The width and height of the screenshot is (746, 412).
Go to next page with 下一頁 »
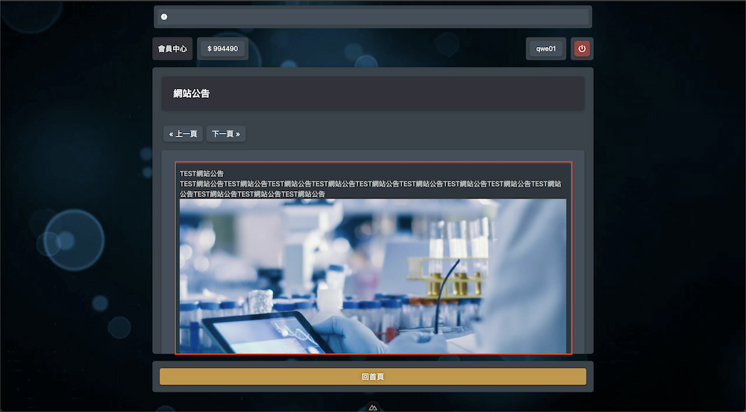pos(226,134)
